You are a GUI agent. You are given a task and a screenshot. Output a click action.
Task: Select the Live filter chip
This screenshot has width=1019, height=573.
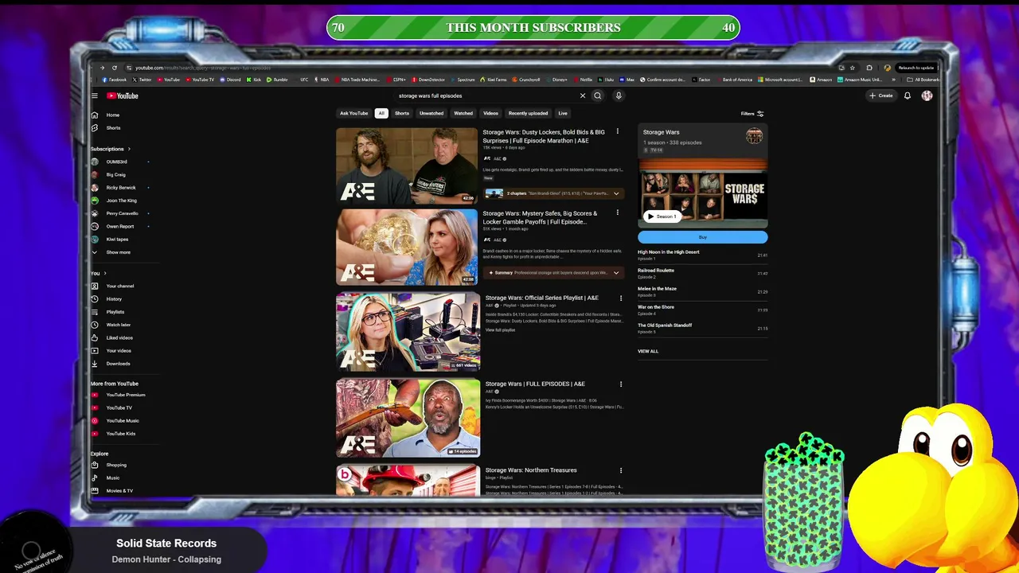pyautogui.click(x=563, y=113)
